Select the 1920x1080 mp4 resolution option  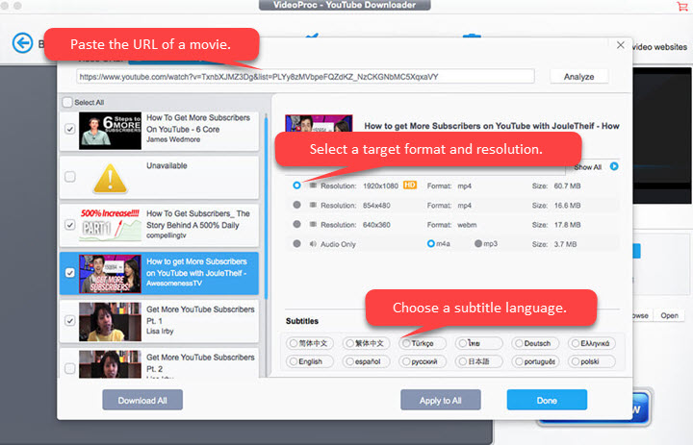296,185
